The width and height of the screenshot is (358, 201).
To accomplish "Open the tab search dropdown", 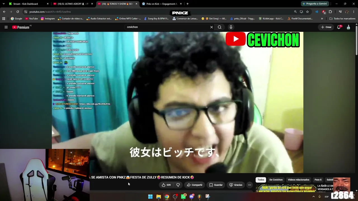I will [x=3, y=4].
